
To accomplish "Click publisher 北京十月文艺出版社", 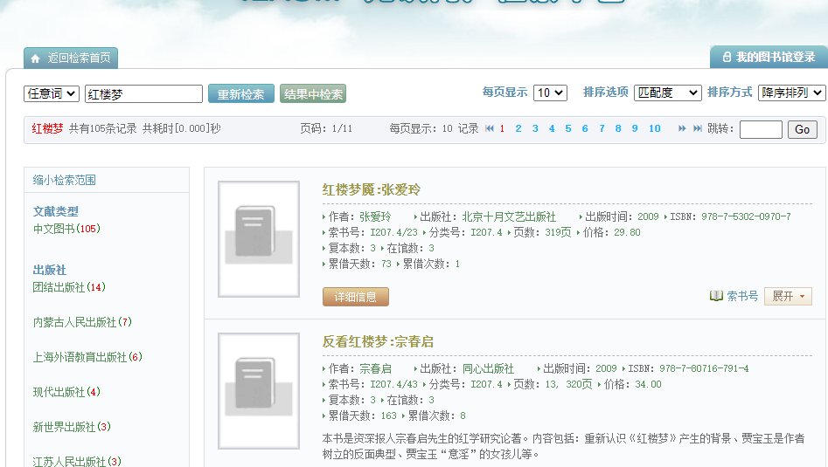I will [509, 216].
